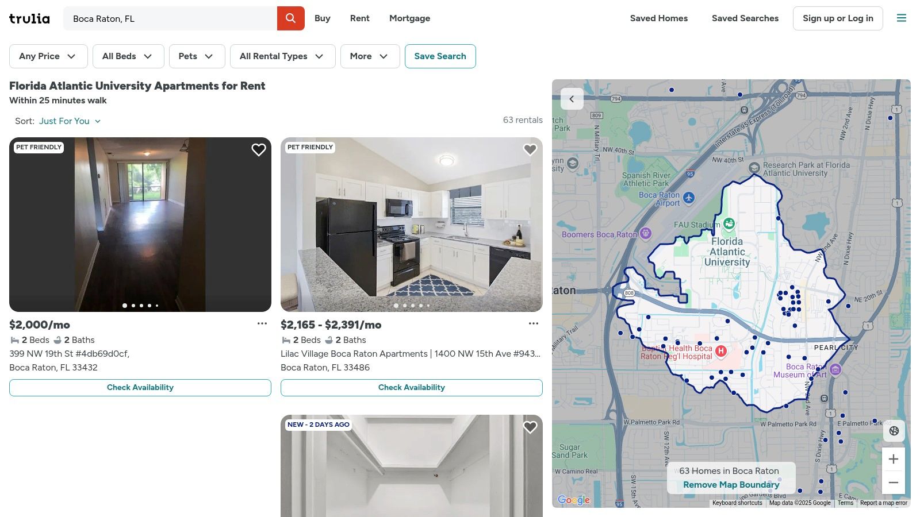This screenshot has height=517, width=920.
Task: Toggle map layers globe icon
Action: pyautogui.click(x=894, y=431)
